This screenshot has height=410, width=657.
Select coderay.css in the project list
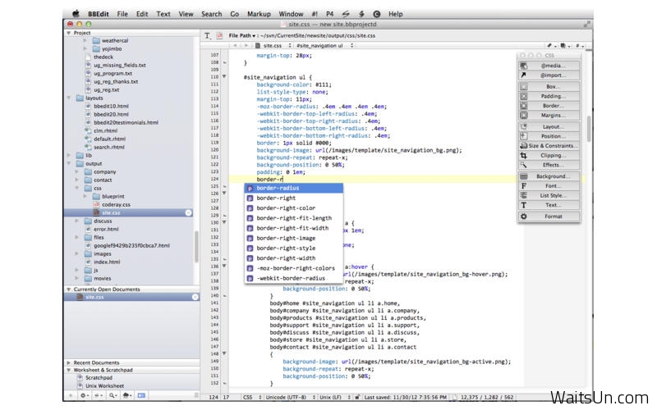pyautogui.click(x=116, y=204)
